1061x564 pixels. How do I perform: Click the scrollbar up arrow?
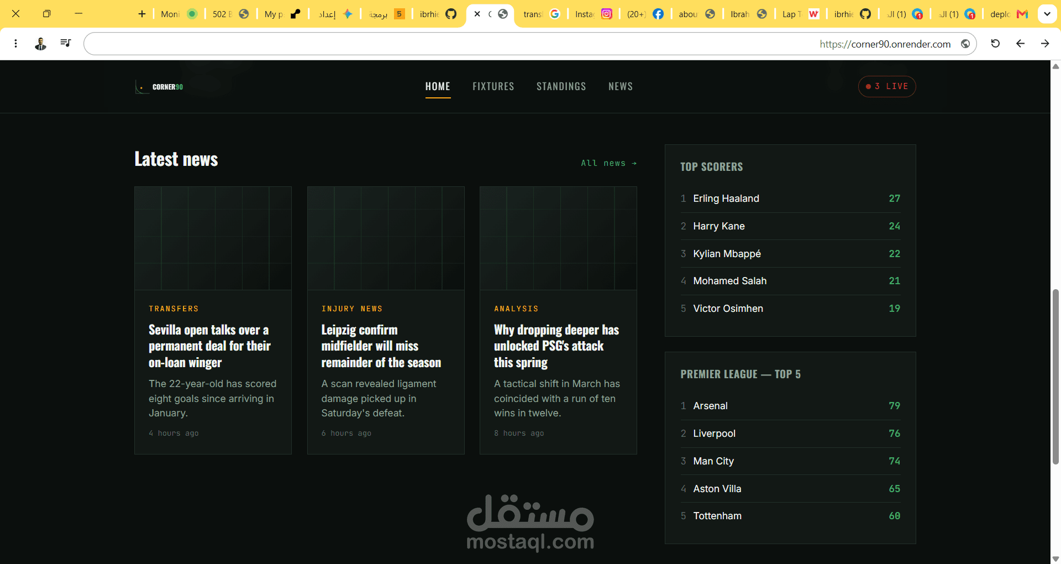(1055, 66)
